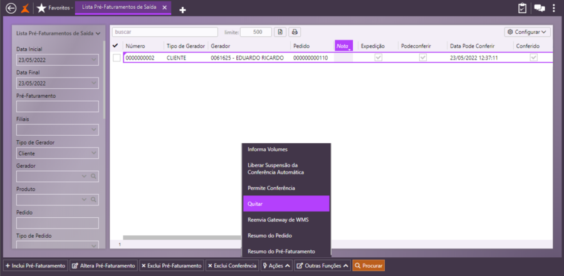The image size is (564, 276).
Task: Sort by the Pedido column header
Action: click(301, 46)
